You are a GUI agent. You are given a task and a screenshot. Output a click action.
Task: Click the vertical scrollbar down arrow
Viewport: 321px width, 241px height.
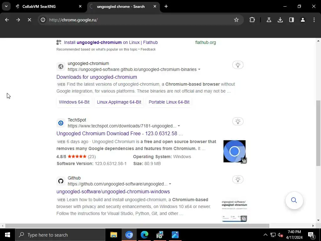(x=318, y=221)
